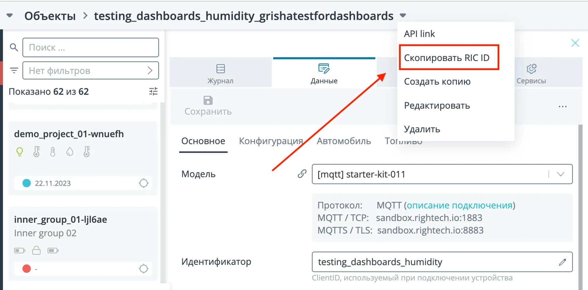The width and height of the screenshot is (588, 290).
Task: Click the search magnifier icon
Action: pyautogui.click(x=14, y=47)
